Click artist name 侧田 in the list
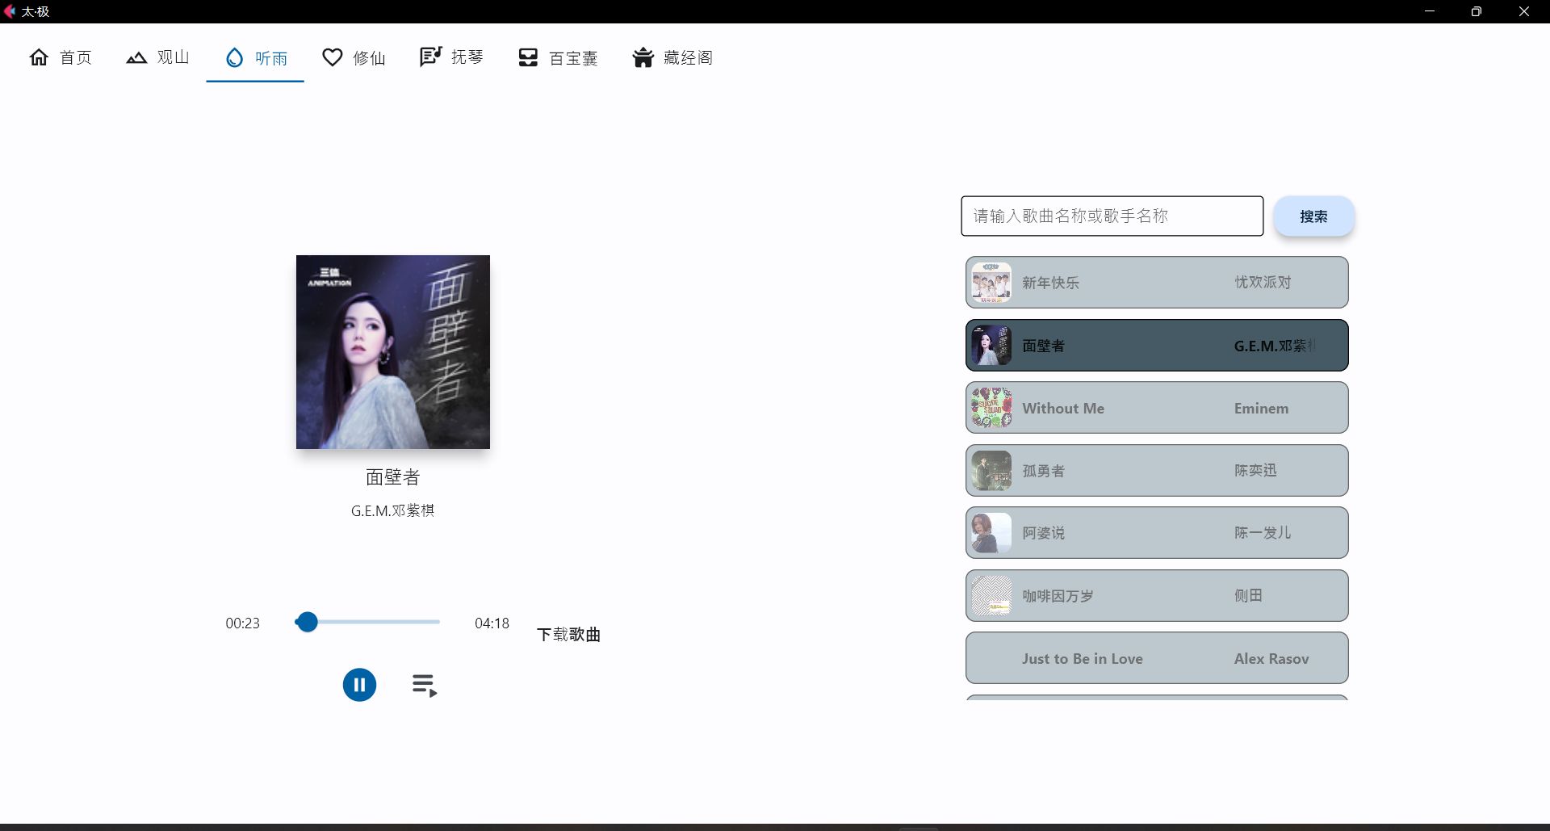 [x=1248, y=595]
